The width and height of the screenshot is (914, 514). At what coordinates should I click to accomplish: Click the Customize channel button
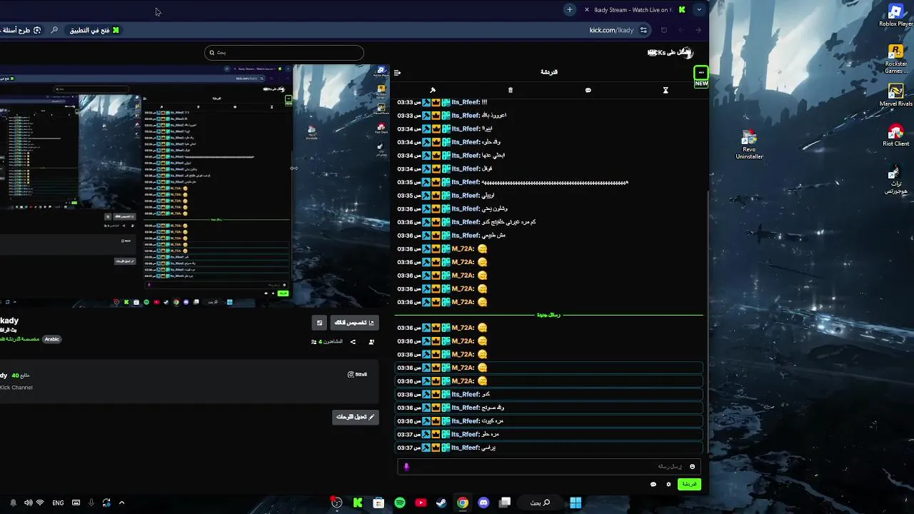point(355,323)
